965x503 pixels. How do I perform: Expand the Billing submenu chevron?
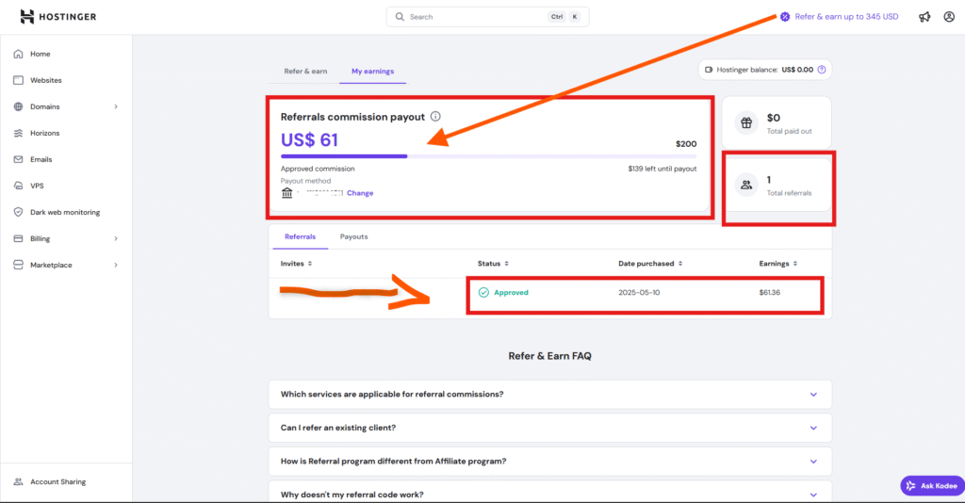pos(116,238)
